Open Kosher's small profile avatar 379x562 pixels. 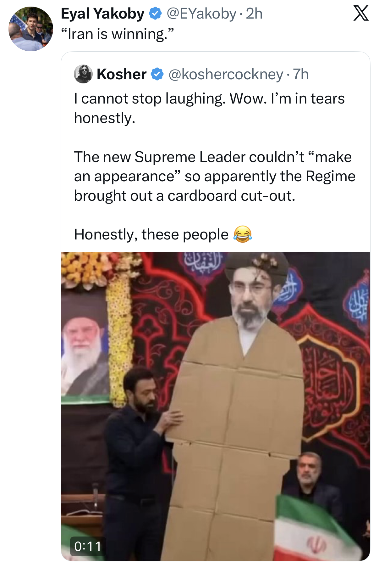click(83, 74)
